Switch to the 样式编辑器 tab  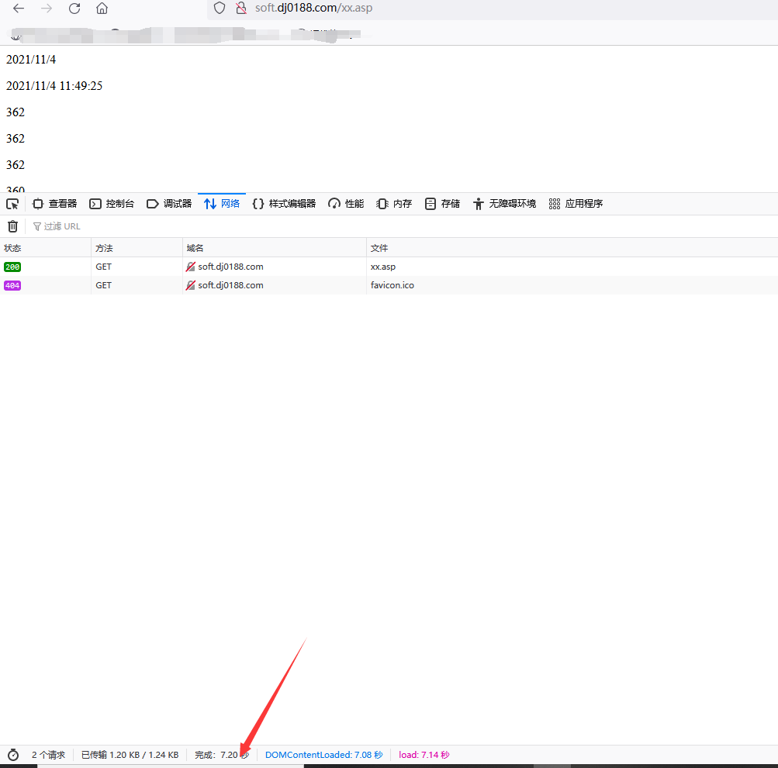[x=284, y=204]
